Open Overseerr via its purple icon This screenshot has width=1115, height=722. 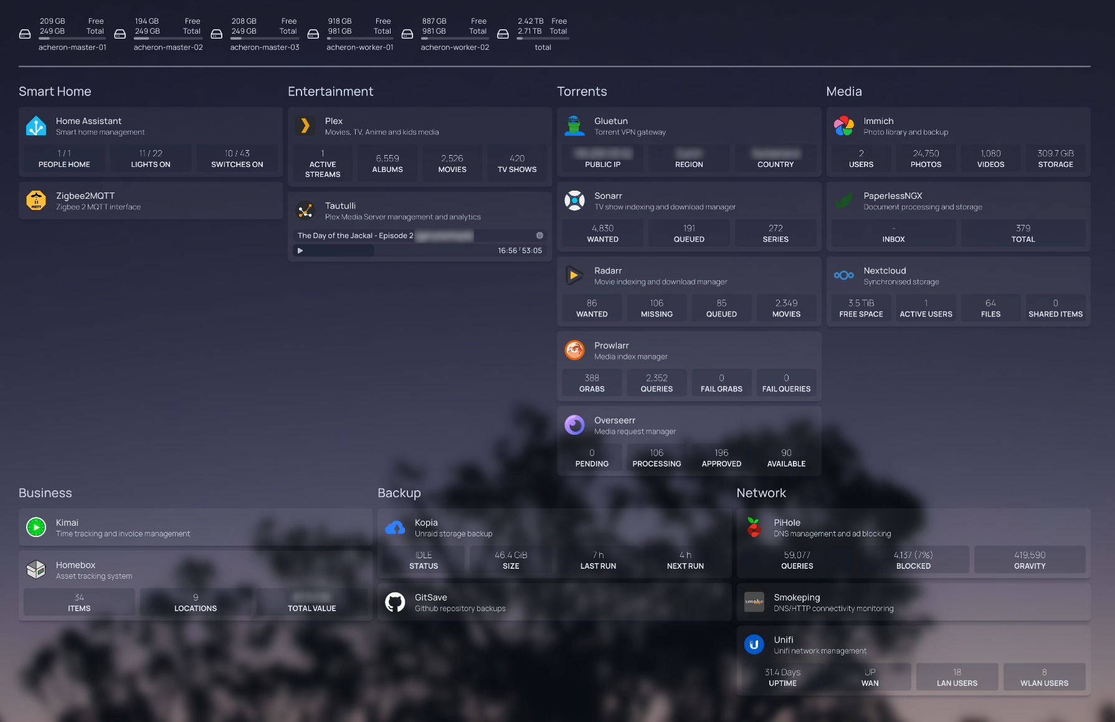(574, 425)
